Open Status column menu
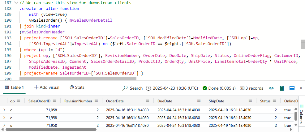This screenshot has height=133, width=305. 274,101
